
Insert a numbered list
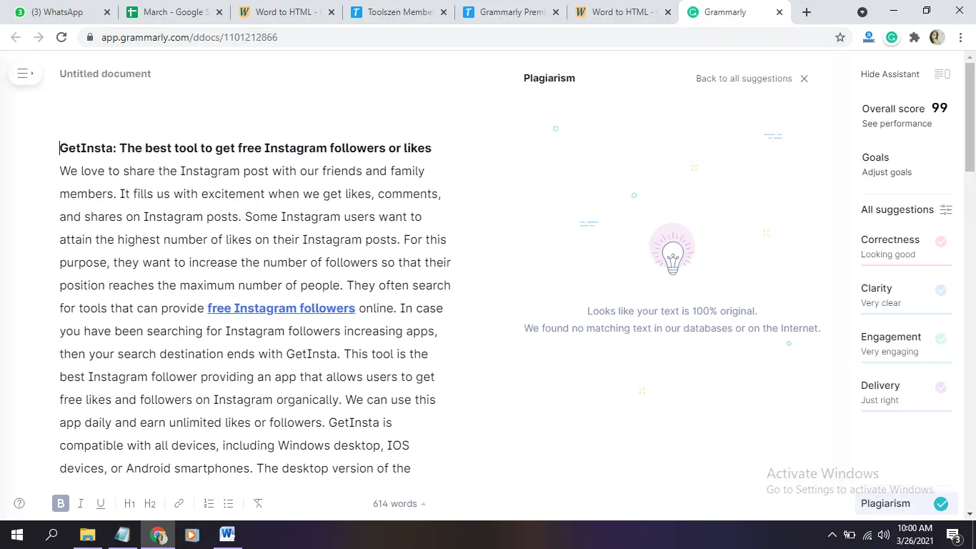point(209,503)
